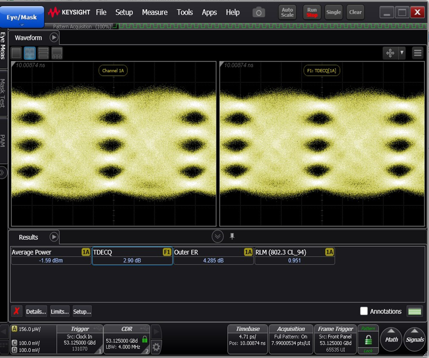This screenshot has width=429, height=358.
Task: Click the red X delete measurement icon
Action: pyautogui.click(x=17, y=311)
